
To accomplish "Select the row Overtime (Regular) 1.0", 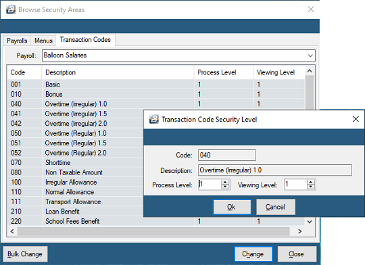I will 75,133.
